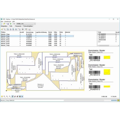The width and height of the screenshot is (120, 120).
Task: Click the first printer icon in plan toolbar
Action: [x=8, y=29]
